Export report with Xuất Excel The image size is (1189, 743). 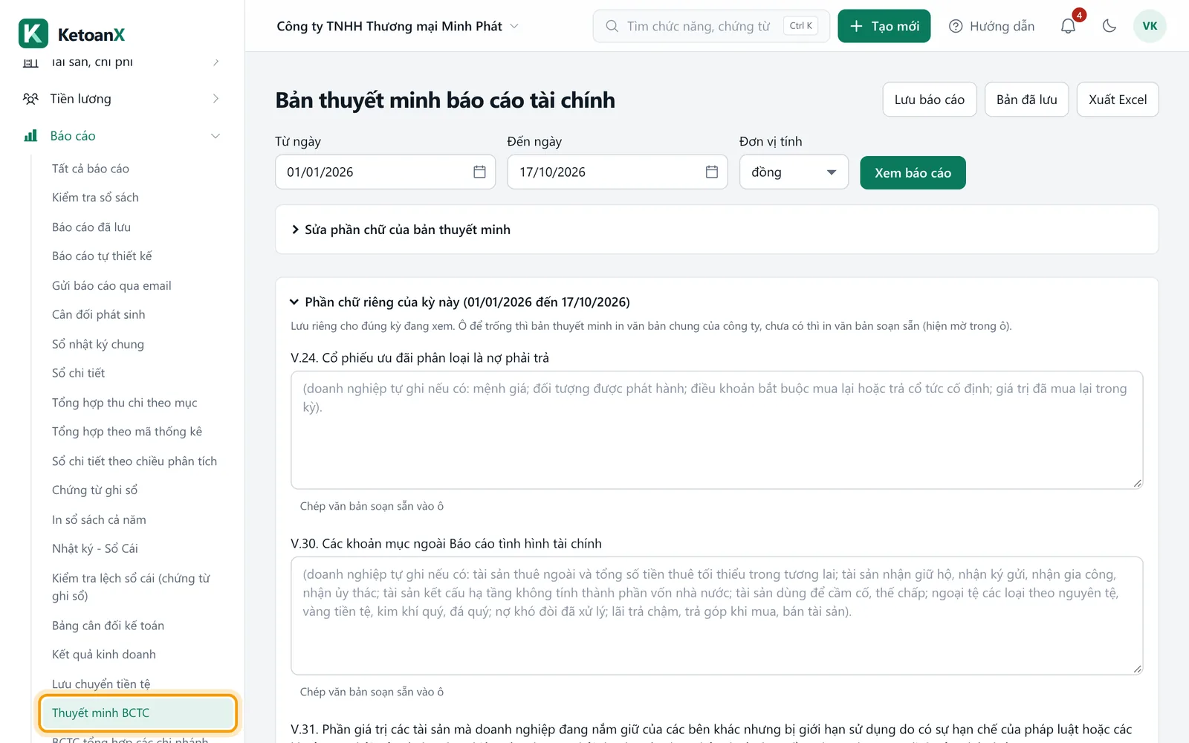1118,100
